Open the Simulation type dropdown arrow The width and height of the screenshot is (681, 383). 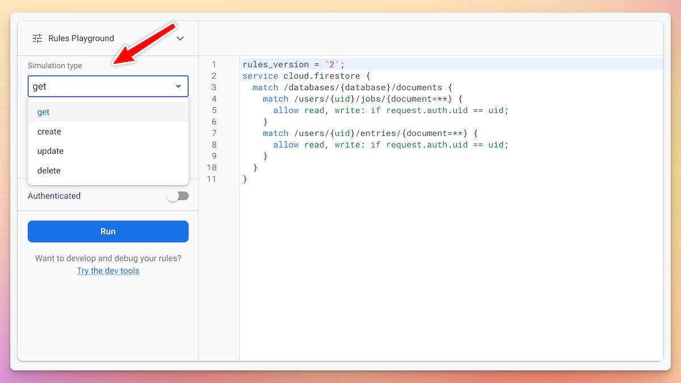tap(178, 87)
